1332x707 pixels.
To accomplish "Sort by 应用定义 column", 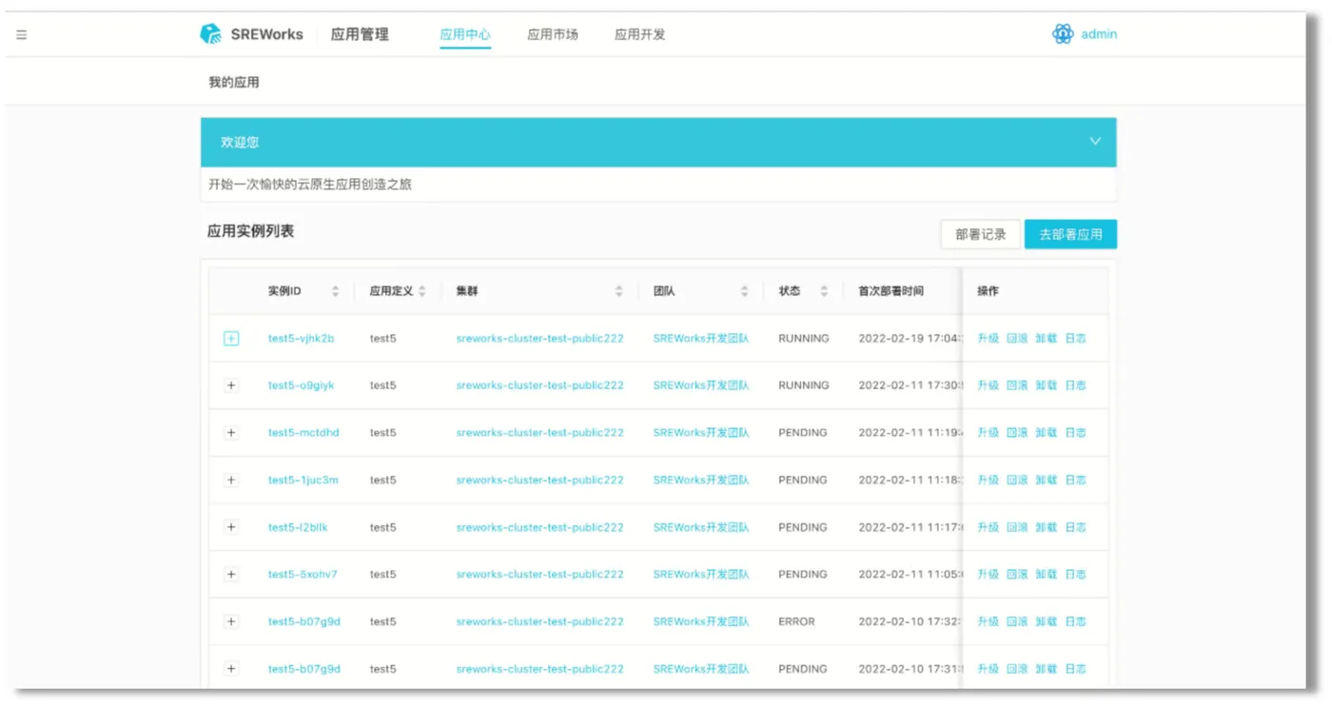I will click(421, 291).
